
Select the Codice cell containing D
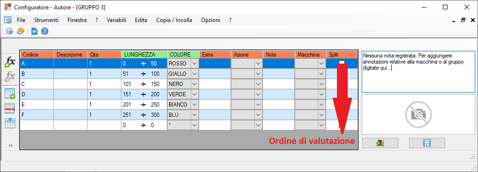(37, 94)
